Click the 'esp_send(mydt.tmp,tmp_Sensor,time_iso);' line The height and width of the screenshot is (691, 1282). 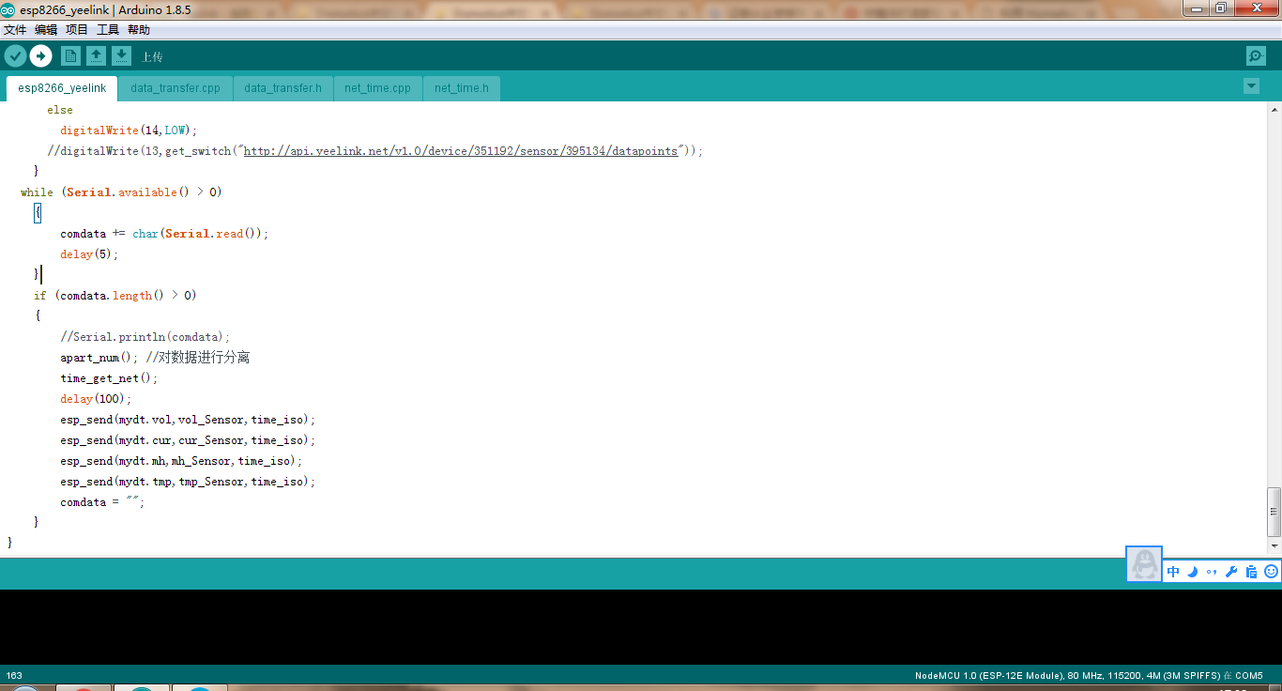tap(188, 482)
